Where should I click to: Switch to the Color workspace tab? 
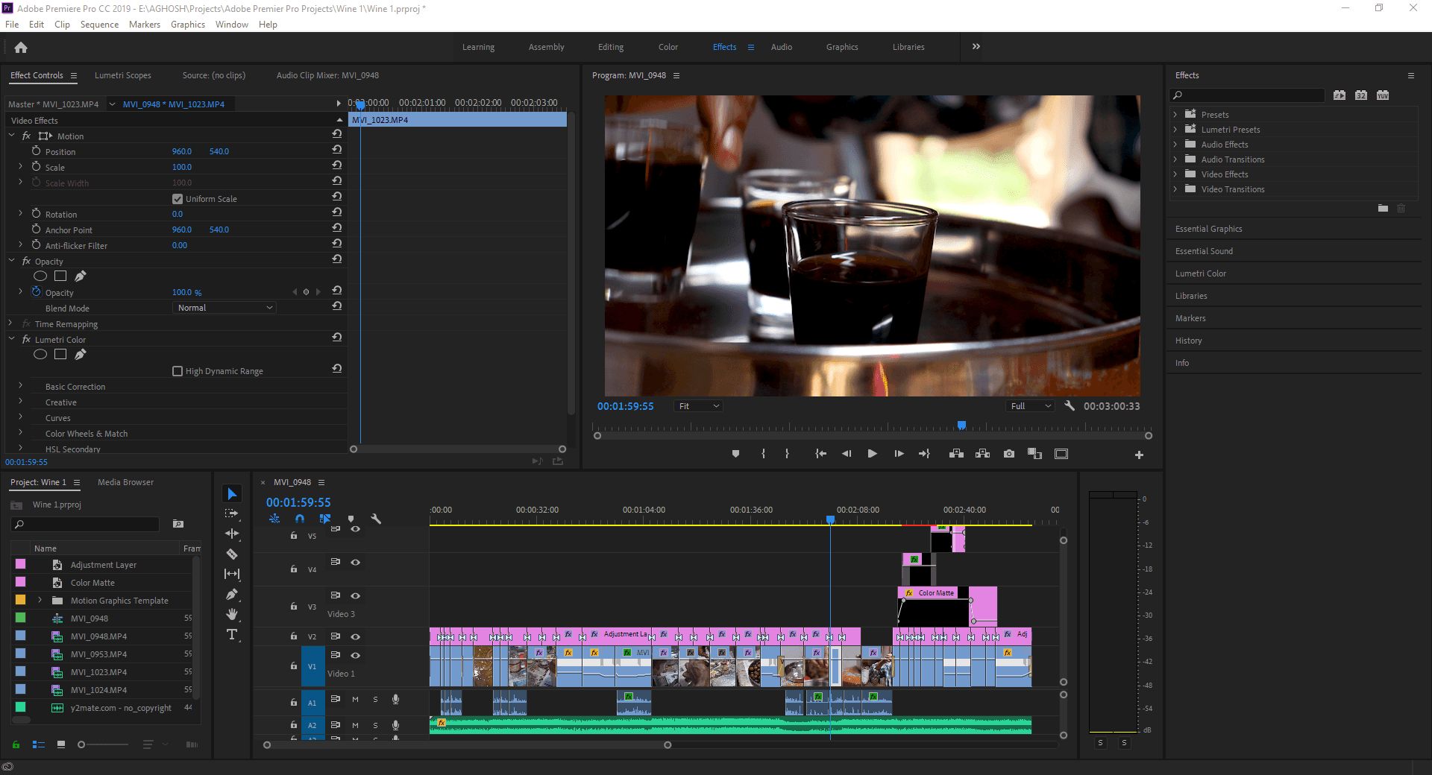(x=668, y=47)
